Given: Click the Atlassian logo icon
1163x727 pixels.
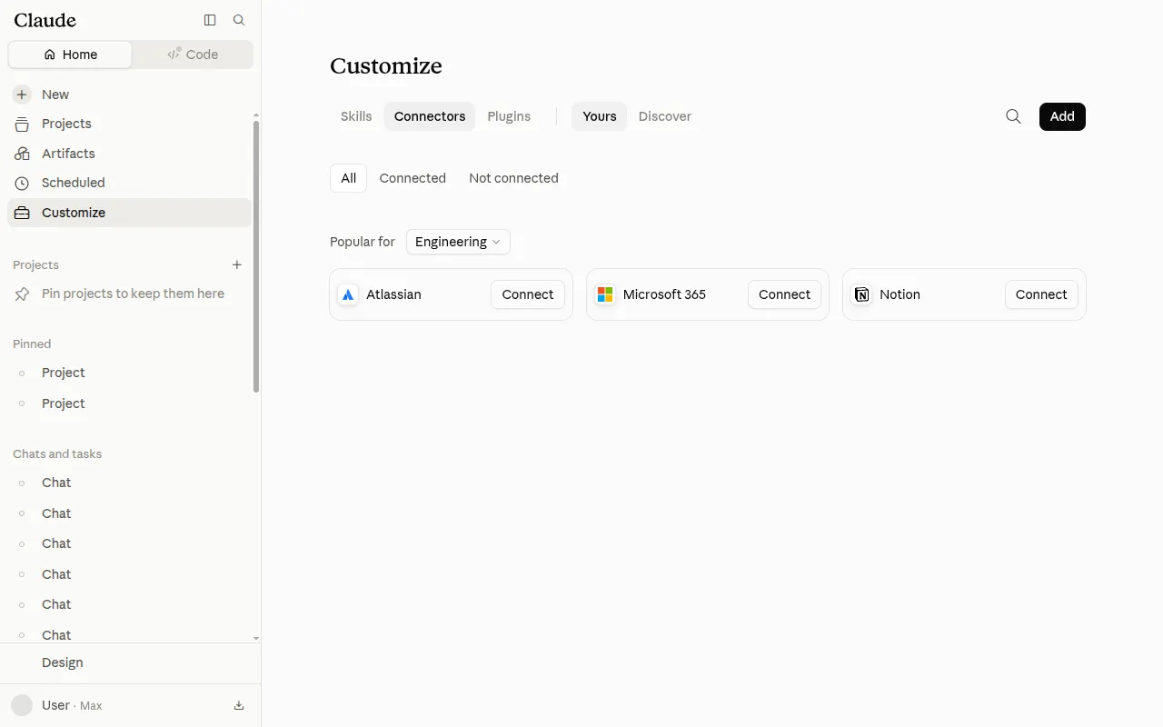Looking at the screenshot, I should click(x=348, y=294).
